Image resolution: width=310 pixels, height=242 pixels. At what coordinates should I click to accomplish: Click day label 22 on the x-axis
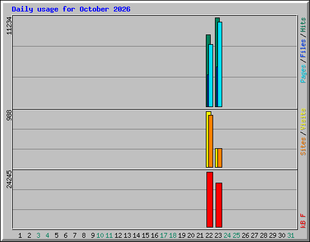pyautogui.click(x=209, y=235)
